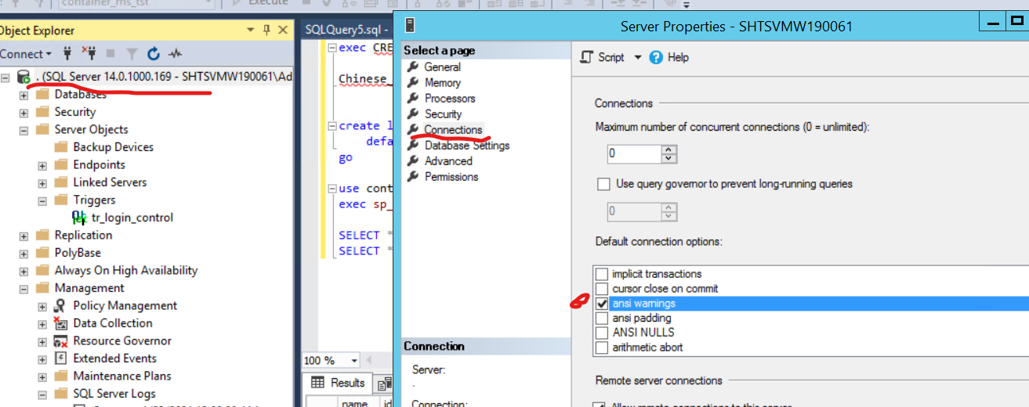Select the Memory page
The image size is (1029, 407).
[443, 83]
